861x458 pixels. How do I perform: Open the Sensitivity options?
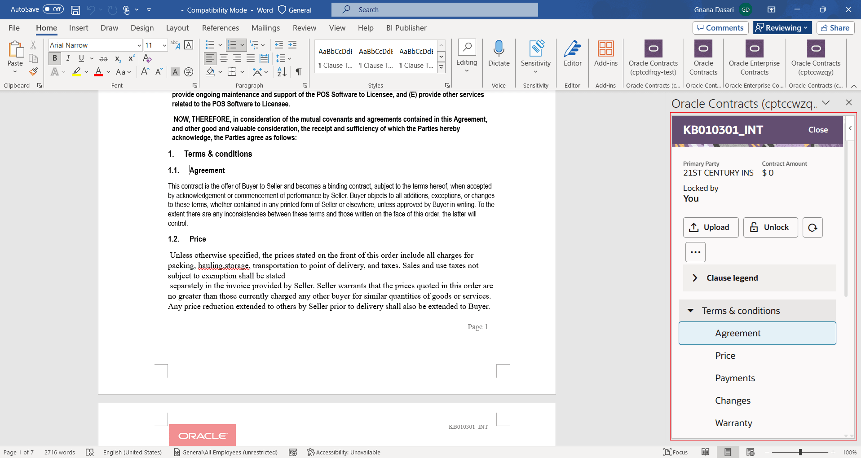pos(535,58)
